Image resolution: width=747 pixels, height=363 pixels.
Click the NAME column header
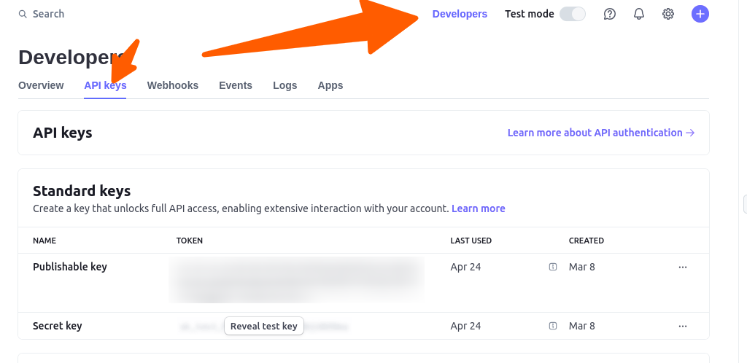pos(44,241)
